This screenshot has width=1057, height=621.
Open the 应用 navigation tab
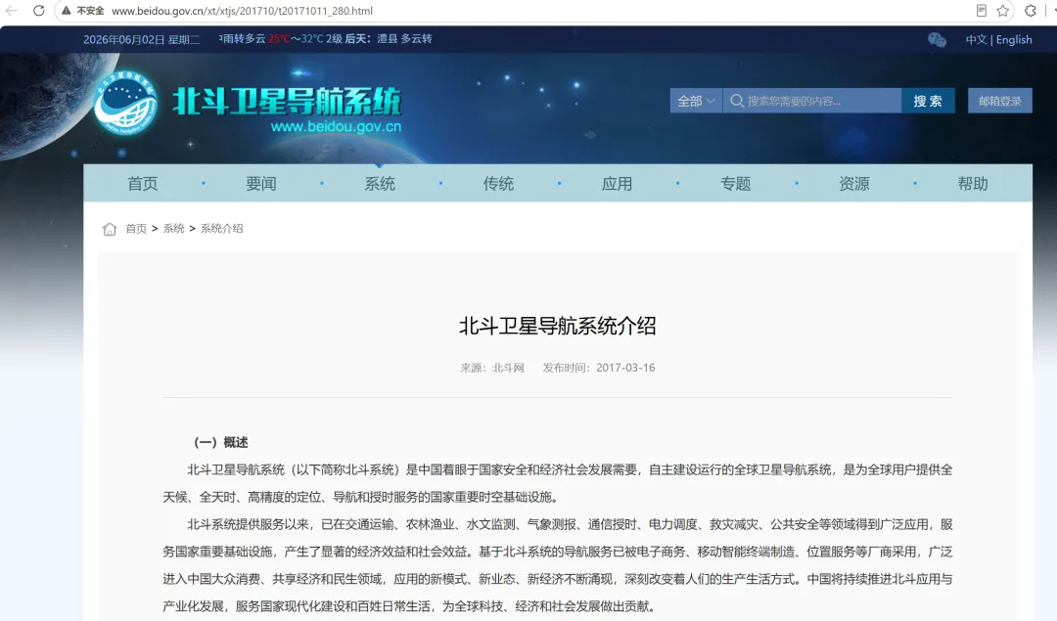[x=617, y=183]
